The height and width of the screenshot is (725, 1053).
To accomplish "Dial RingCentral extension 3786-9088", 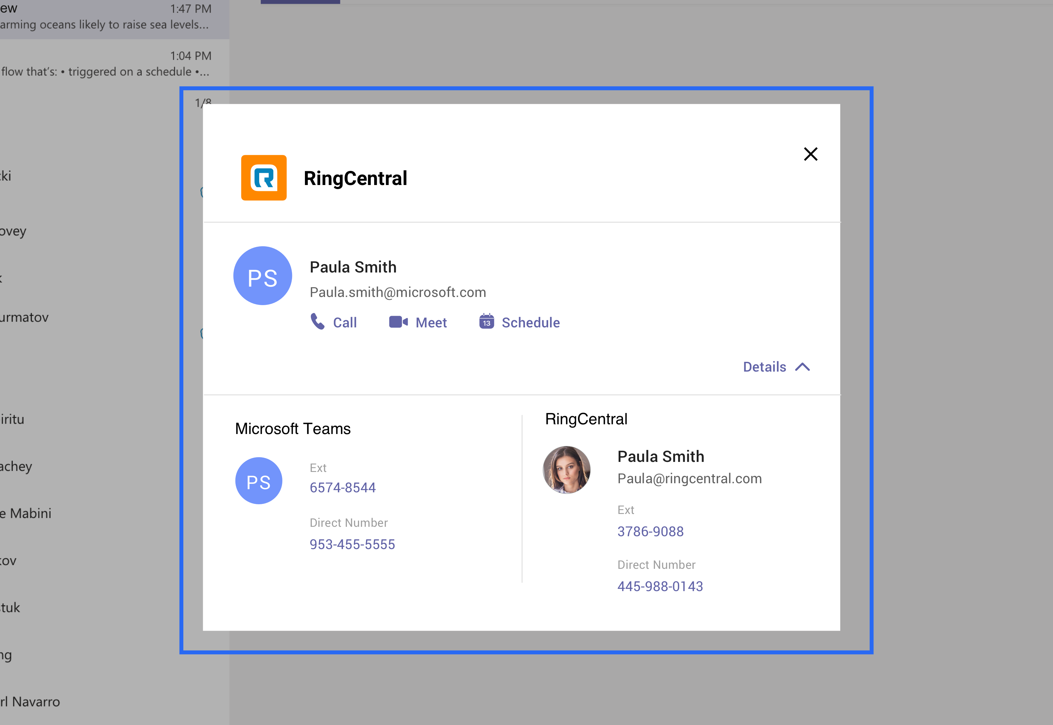I will click(650, 531).
